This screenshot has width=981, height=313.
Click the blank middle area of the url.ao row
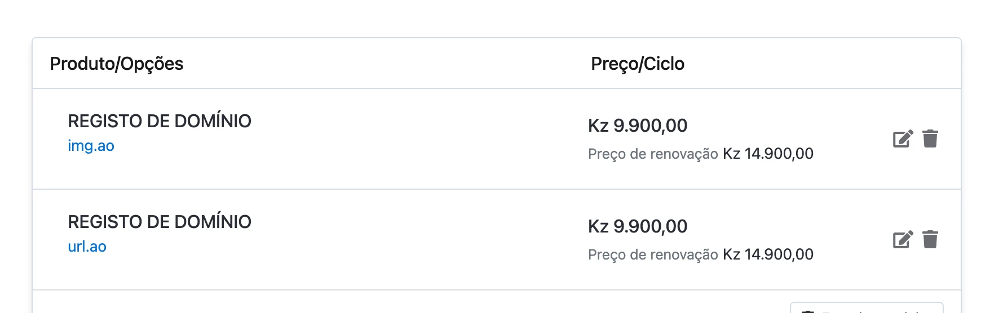[x=417, y=239]
